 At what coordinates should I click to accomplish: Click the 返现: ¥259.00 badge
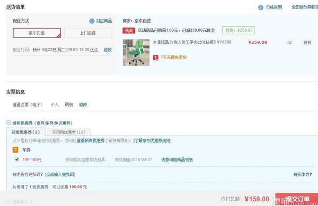(x=238, y=30)
